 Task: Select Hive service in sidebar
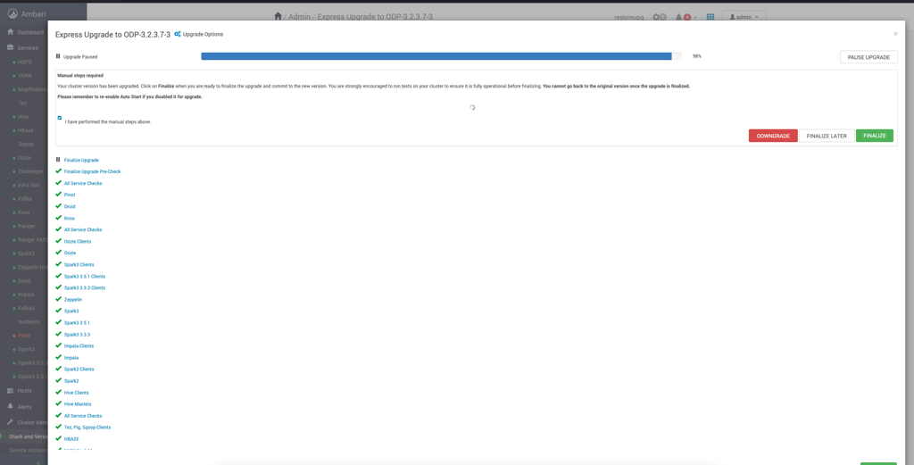pos(23,117)
